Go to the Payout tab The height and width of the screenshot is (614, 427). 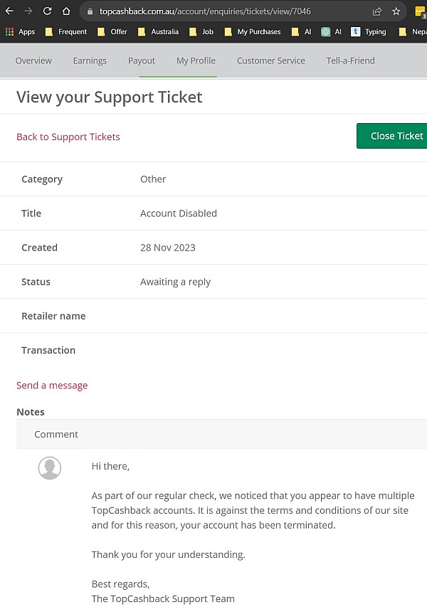pyautogui.click(x=142, y=60)
